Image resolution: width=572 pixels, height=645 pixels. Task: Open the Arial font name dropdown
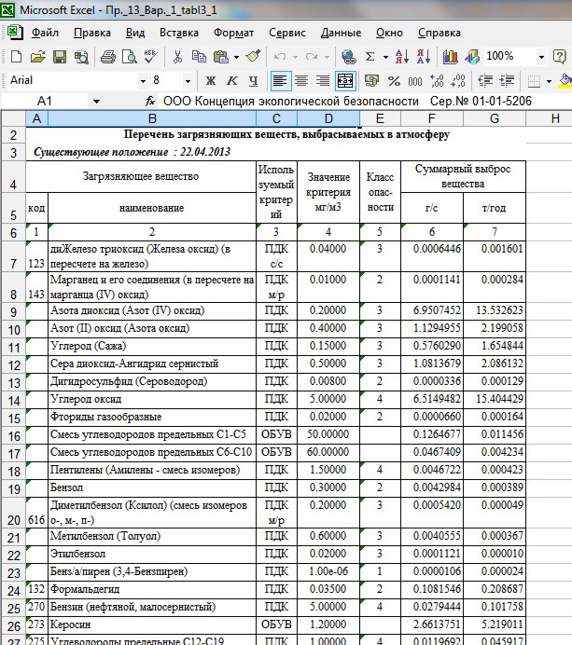[x=143, y=81]
